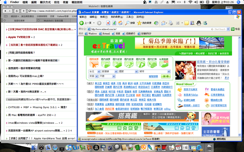Click the Mail envelope icon in IE toolbar
The image size is (244, 152).
pos(163,23)
